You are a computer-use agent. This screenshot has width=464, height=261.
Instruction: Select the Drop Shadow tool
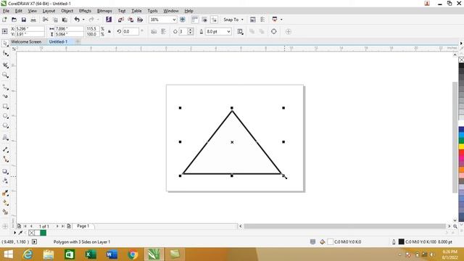5,171
